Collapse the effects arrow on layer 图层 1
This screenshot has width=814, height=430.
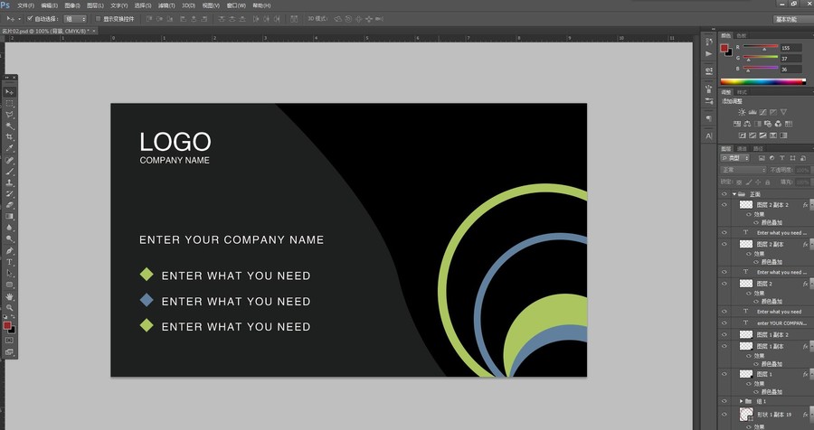click(811, 374)
